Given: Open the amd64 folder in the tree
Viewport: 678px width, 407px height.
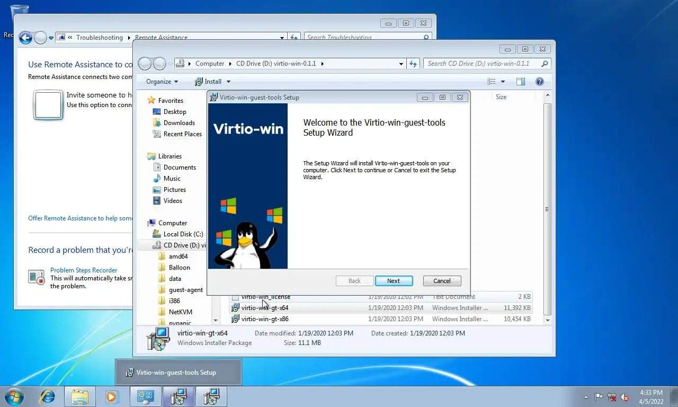Looking at the screenshot, I should 178,256.
